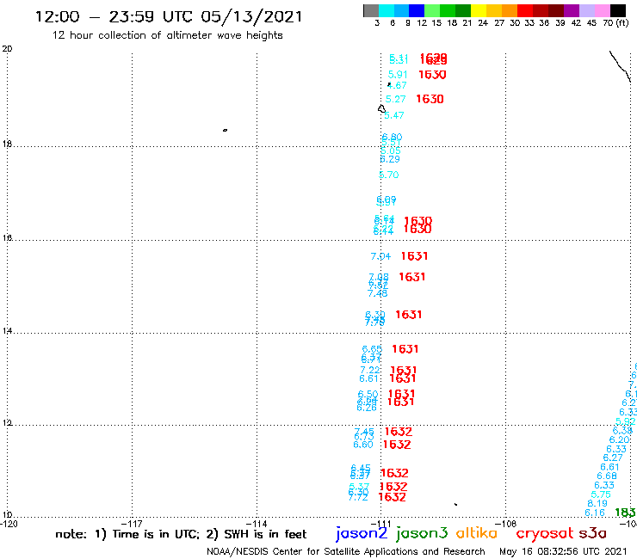Viewport: 637px width, 559px height.
Task: Select the right-track reading 6.68
Action: coord(607,476)
